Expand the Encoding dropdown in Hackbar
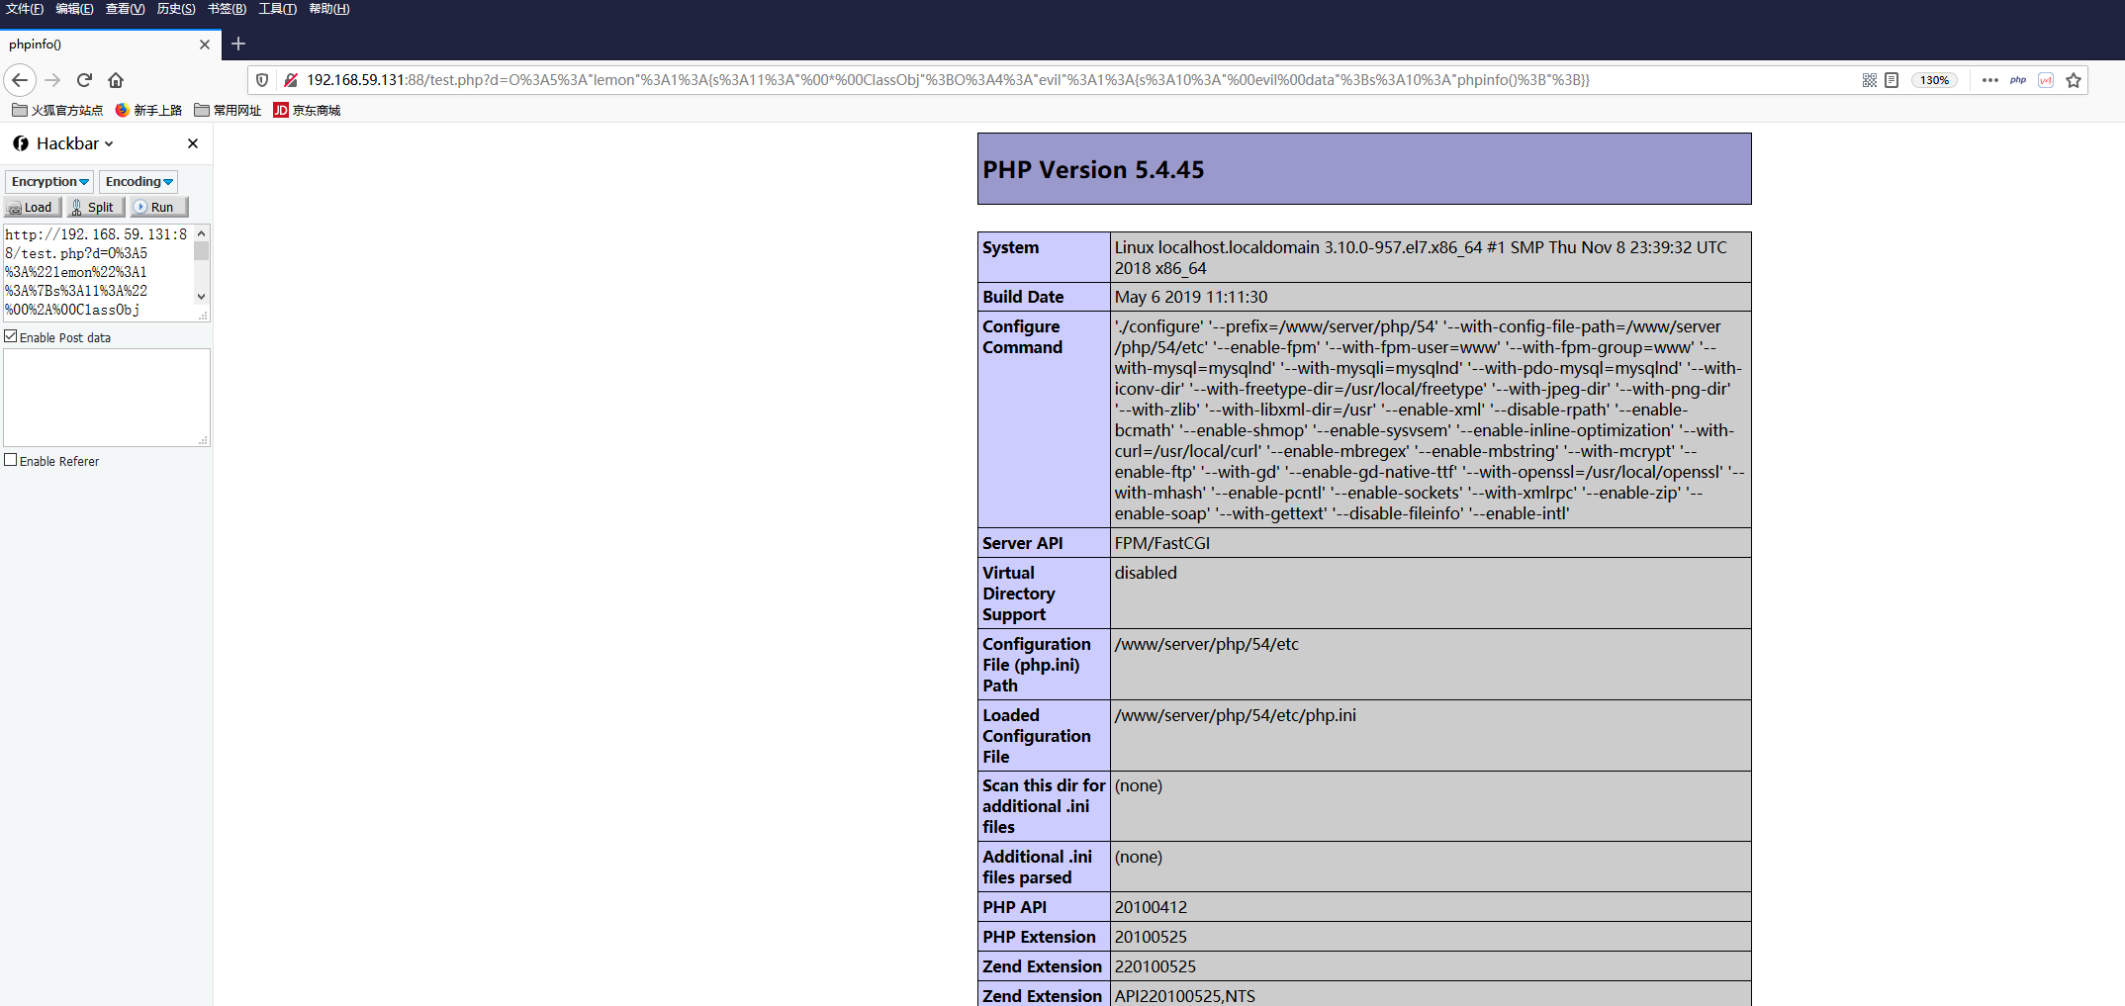The height and width of the screenshot is (1006, 2125). [139, 181]
